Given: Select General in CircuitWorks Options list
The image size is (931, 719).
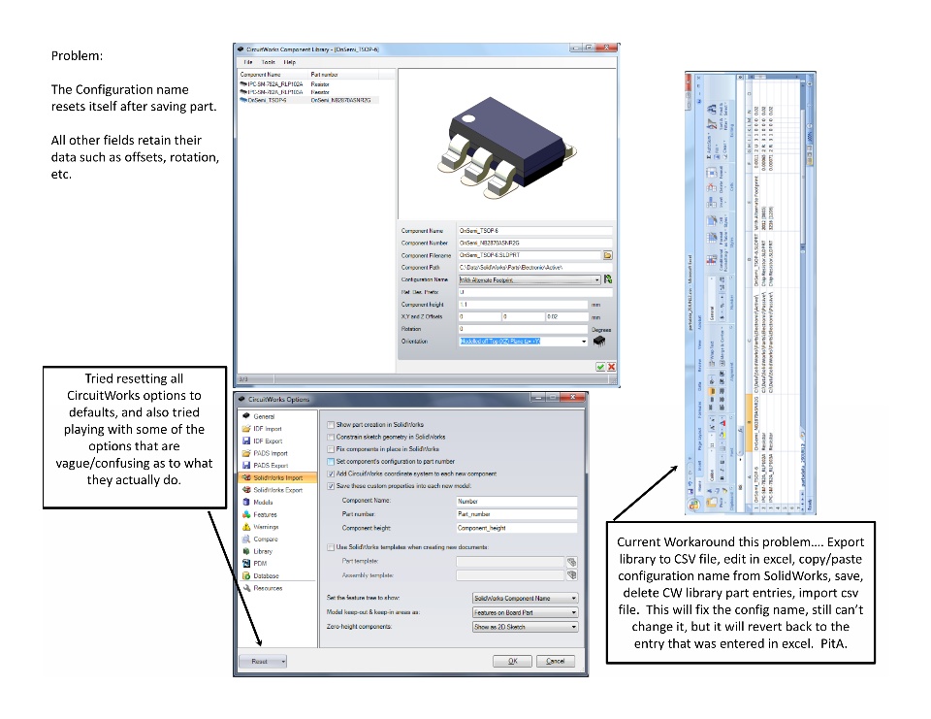Looking at the screenshot, I should pos(264,416).
